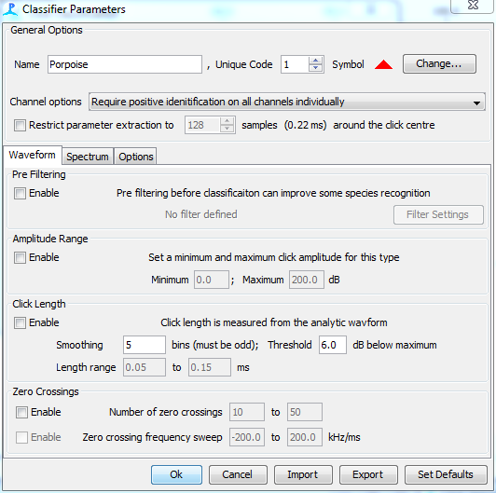Increase Unique Code with up arrow
This screenshot has height=493, width=496.
point(315,61)
